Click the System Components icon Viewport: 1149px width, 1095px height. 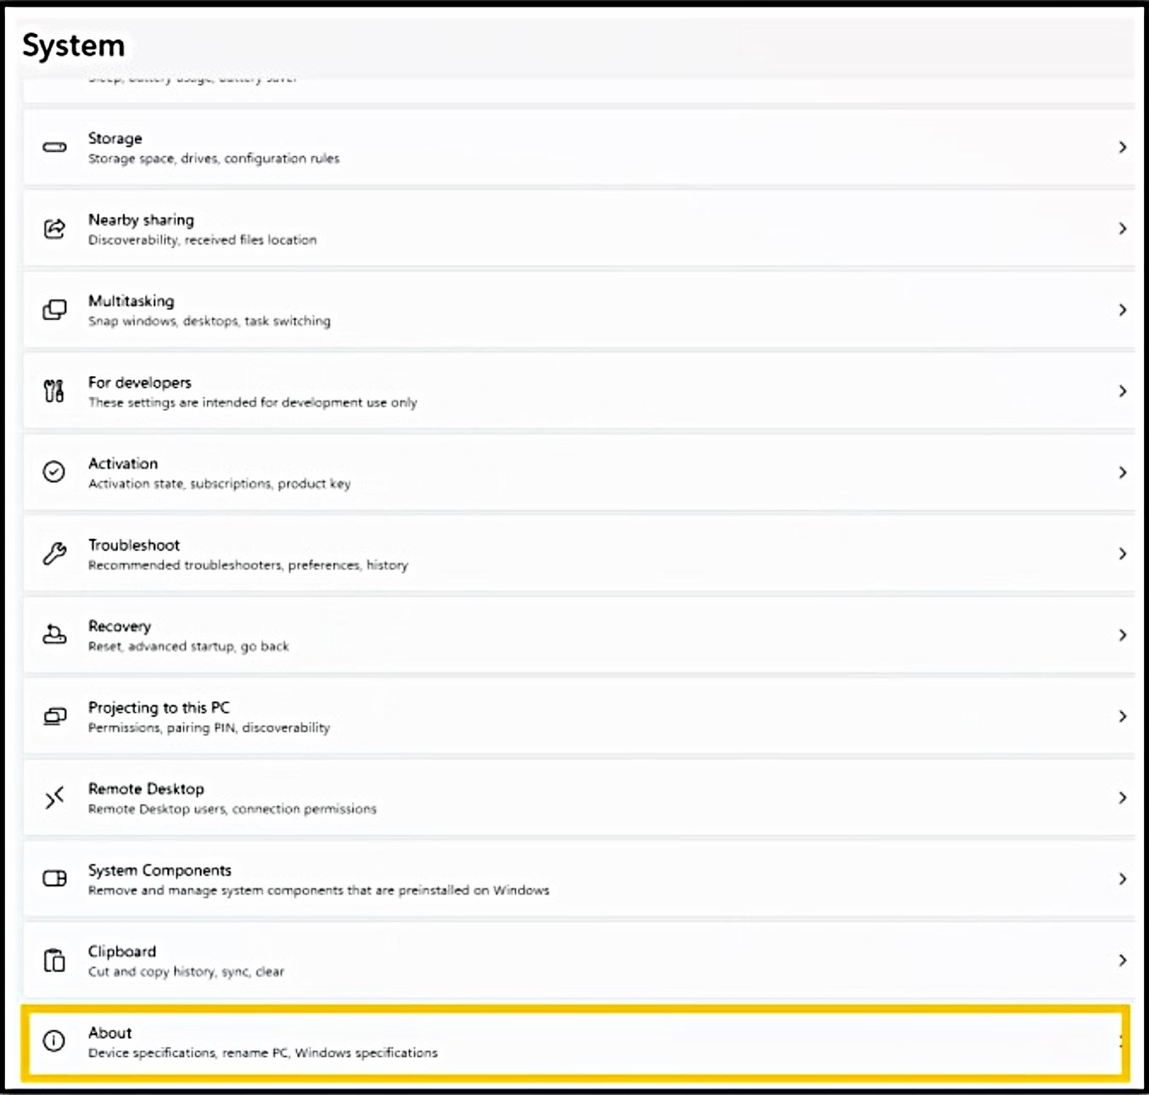point(54,879)
